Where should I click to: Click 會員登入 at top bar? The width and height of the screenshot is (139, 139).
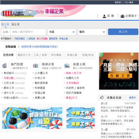point(119,2)
